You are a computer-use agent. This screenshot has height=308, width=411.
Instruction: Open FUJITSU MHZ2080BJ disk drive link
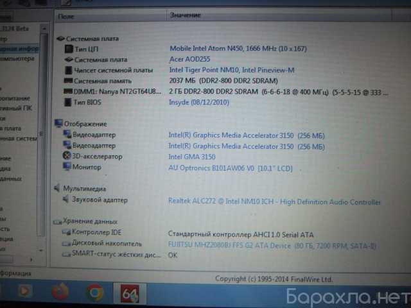tap(272, 246)
